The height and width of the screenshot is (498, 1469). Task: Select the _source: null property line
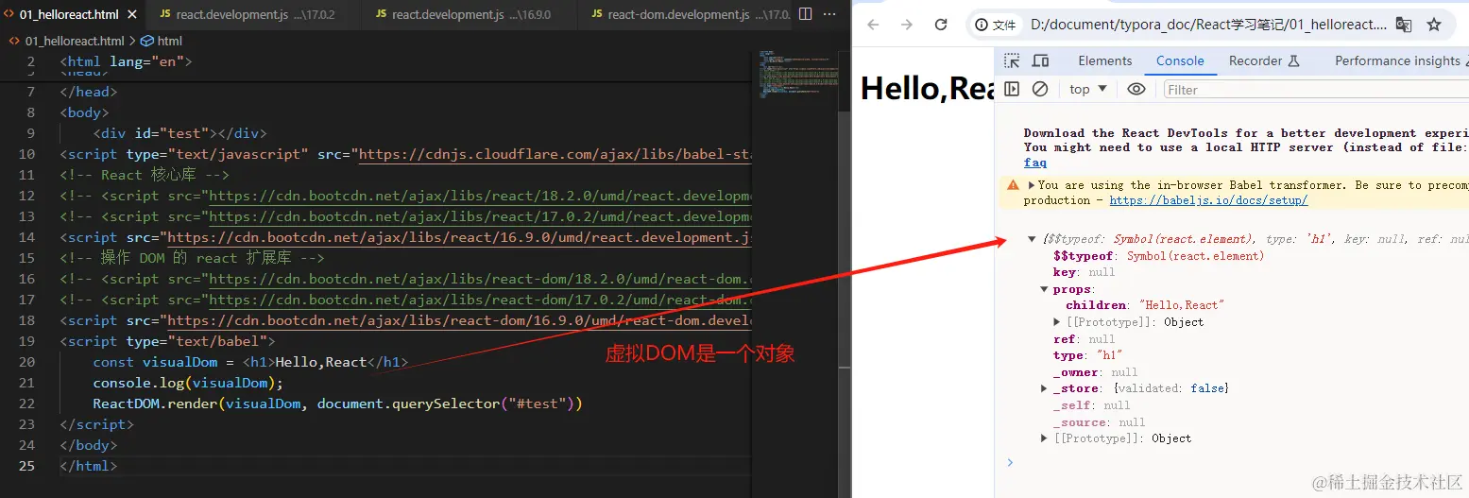click(x=1099, y=422)
